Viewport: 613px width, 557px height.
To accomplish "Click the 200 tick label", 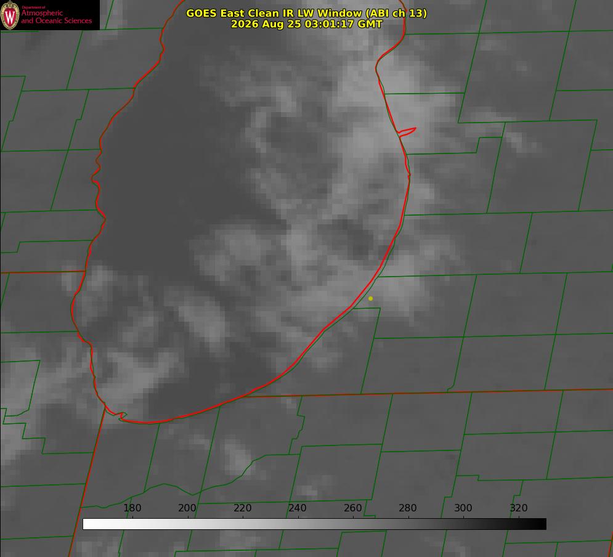I will 187,508.
